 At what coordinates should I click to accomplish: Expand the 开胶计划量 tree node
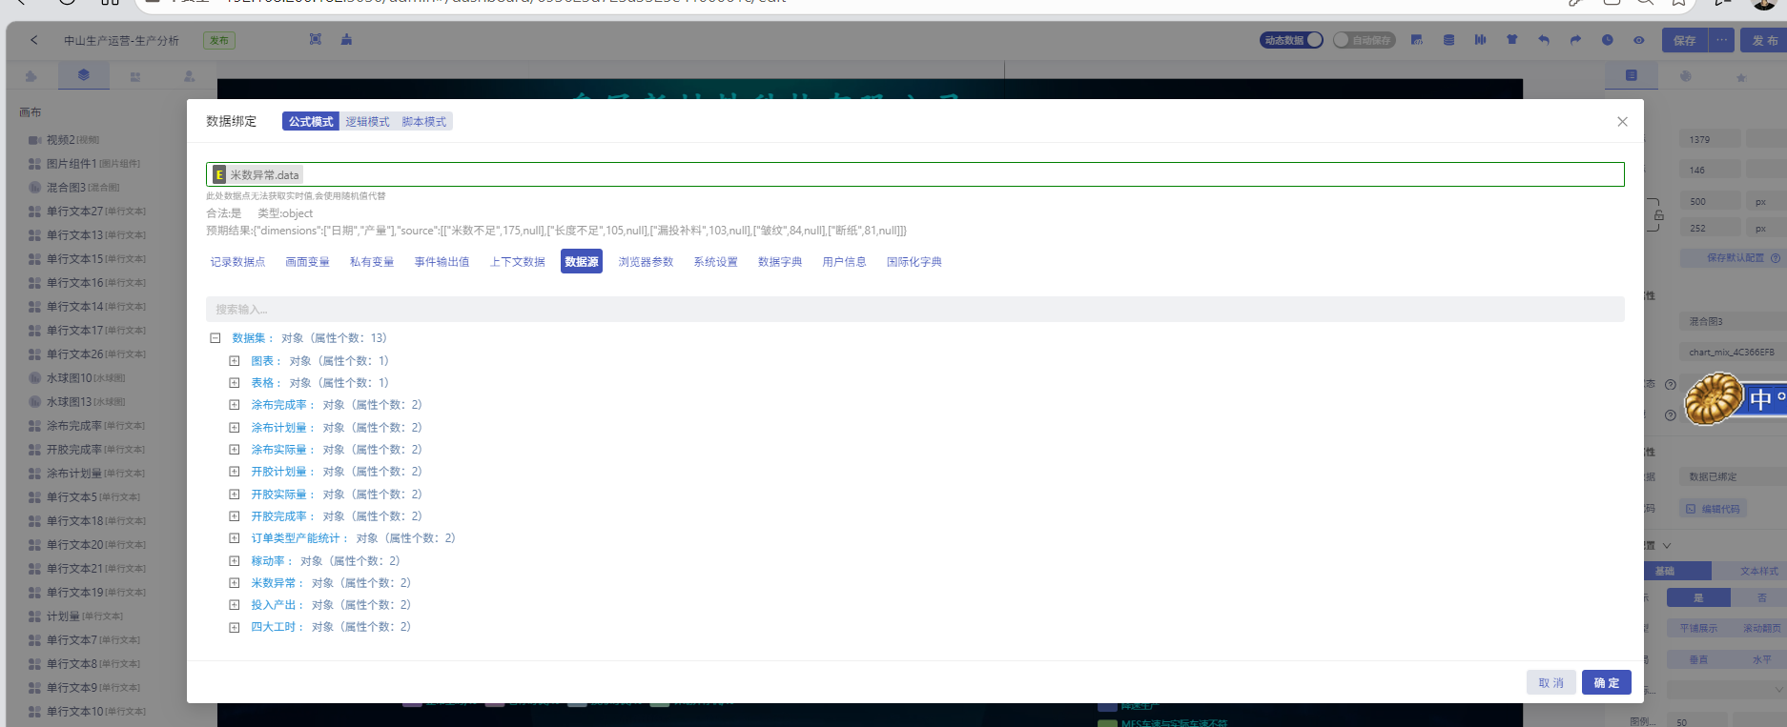(234, 472)
